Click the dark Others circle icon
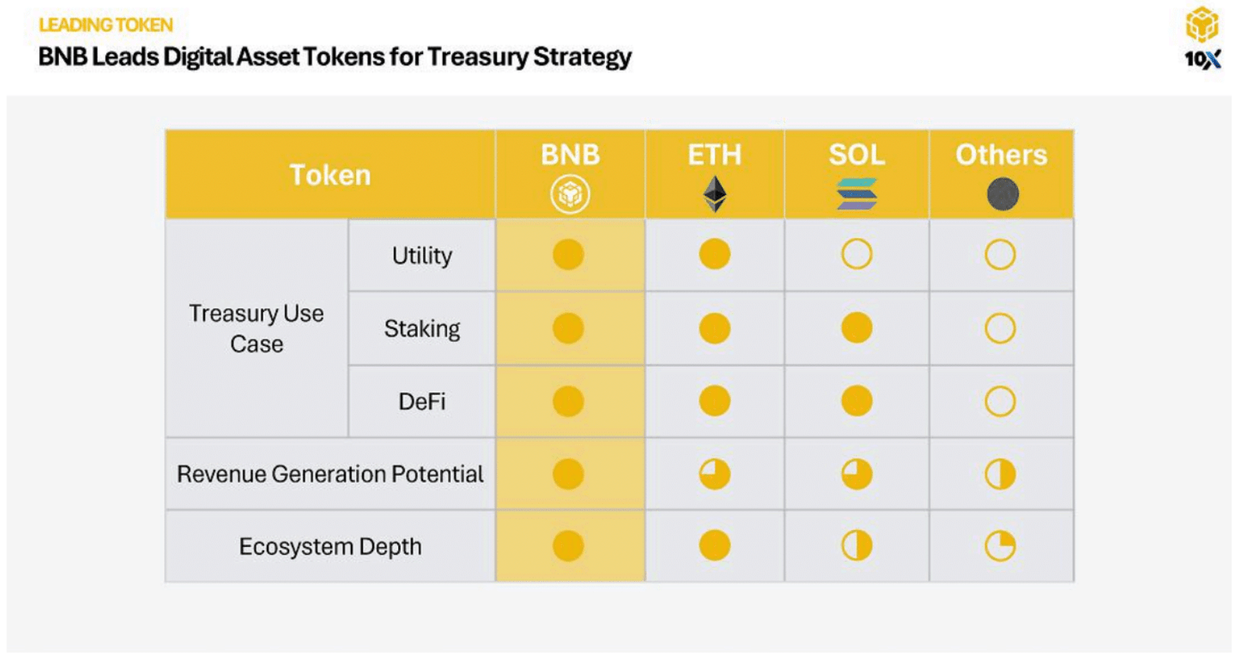 click(1002, 194)
